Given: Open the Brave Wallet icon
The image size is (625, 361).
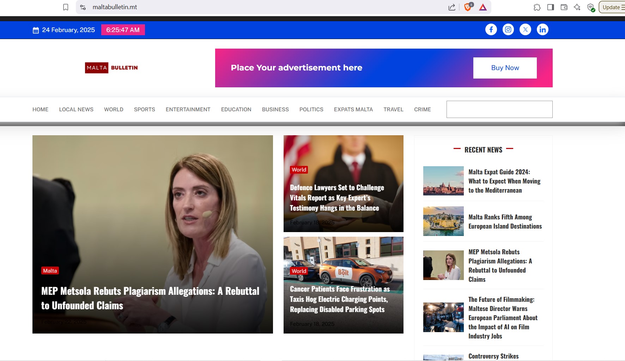Looking at the screenshot, I should [564, 7].
